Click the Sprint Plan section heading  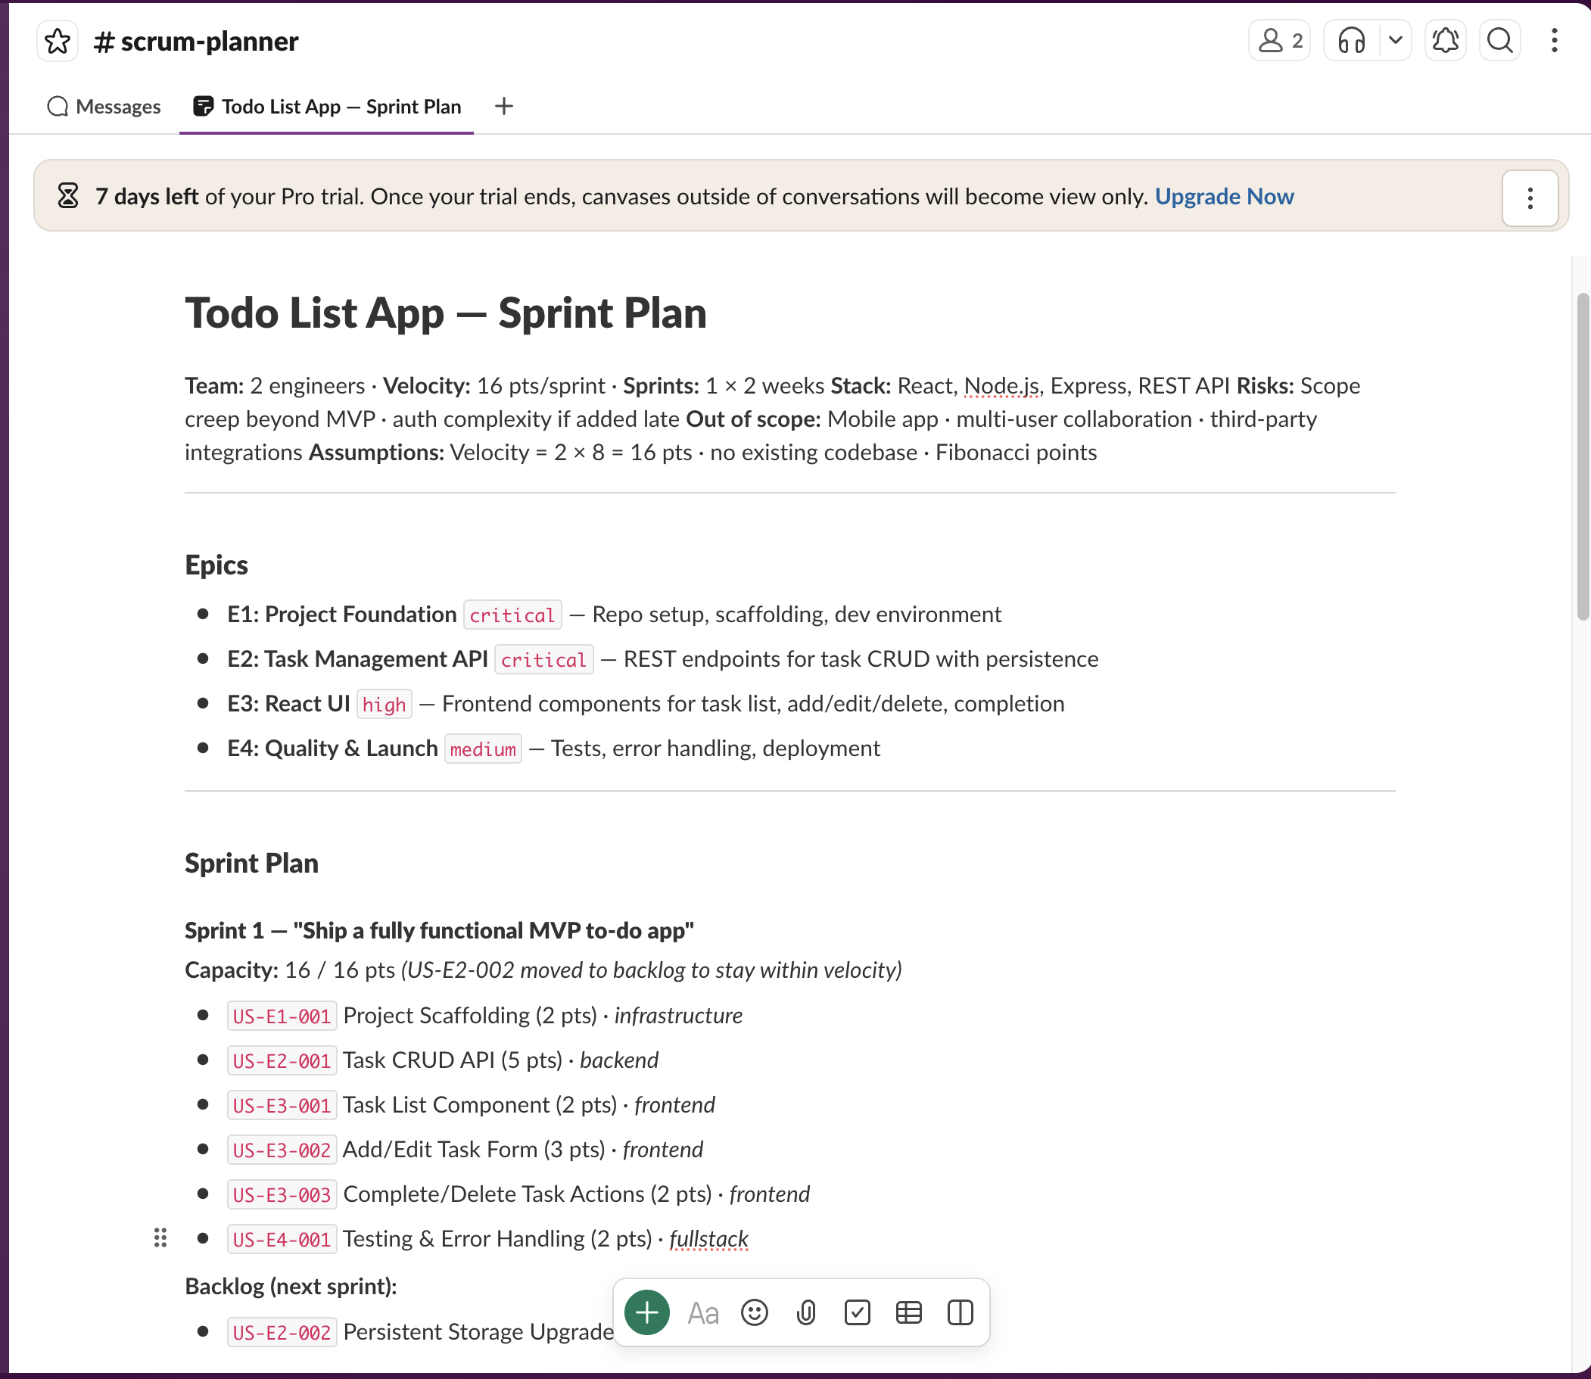[x=252, y=863]
